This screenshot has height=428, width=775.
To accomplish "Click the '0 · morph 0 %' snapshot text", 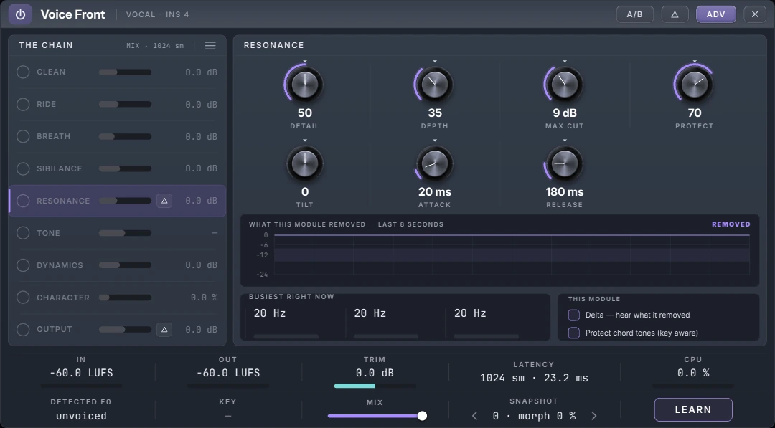I will click(x=534, y=416).
